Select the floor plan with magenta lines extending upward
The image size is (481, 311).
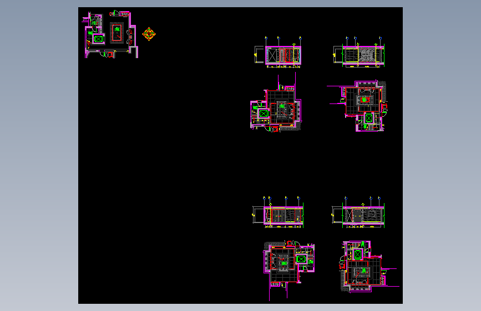276,102
